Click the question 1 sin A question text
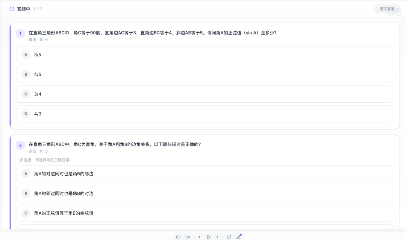Screen dimensions: 406x240 [152, 33]
